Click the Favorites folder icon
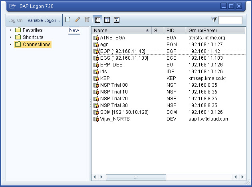252x187 pixels. (x=18, y=30)
